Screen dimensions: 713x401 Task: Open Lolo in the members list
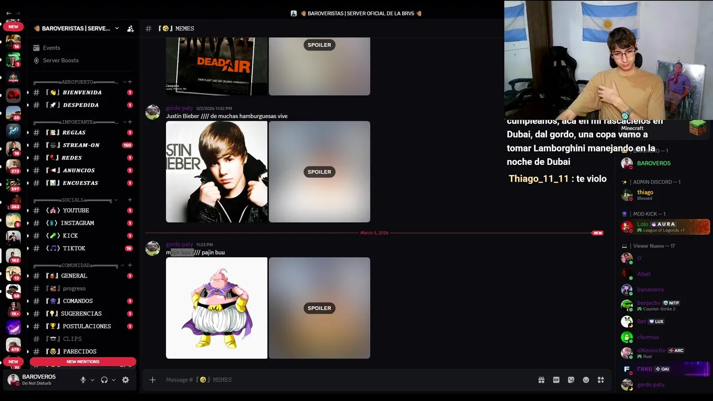click(666, 227)
